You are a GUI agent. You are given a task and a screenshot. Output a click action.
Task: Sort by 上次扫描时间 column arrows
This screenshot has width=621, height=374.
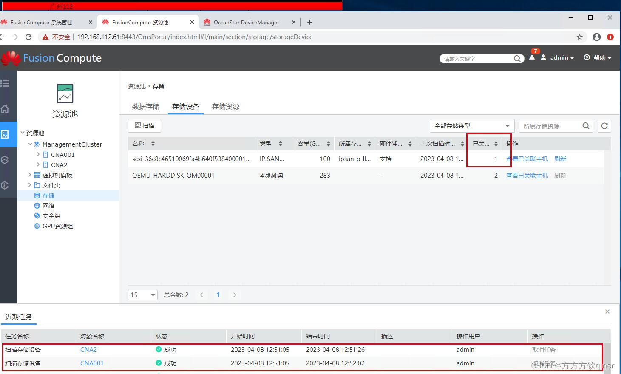(x=462, y=144)
